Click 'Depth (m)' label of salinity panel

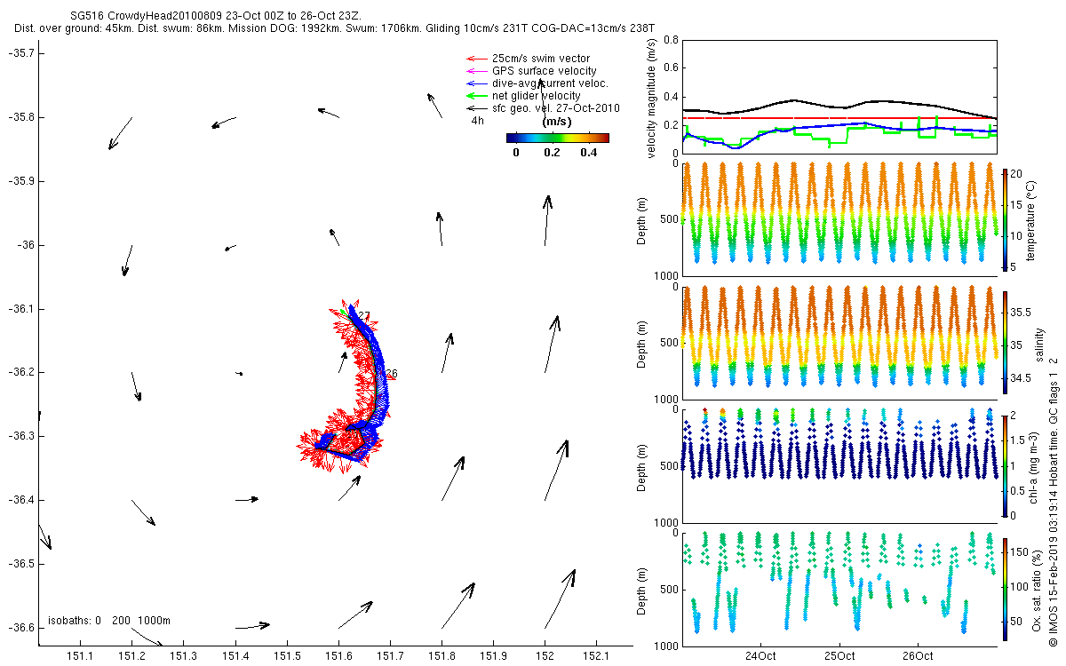click(642, 343)
